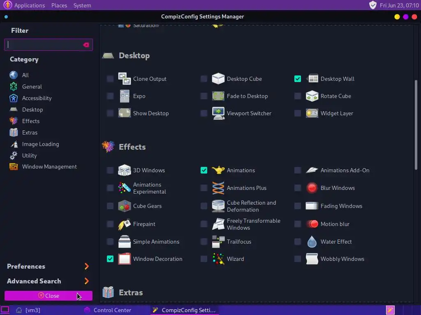Open the 3D Windows plugin icon
This screenshot has height=315, width=421.
click(x=124, y=170)
